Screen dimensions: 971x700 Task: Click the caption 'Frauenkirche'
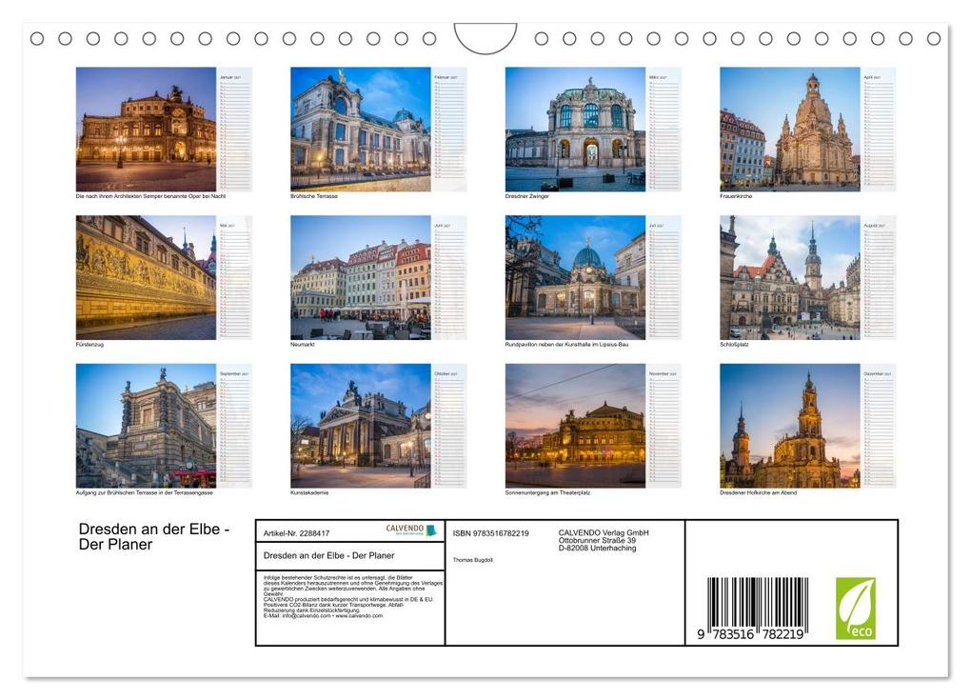click(736, 196)
